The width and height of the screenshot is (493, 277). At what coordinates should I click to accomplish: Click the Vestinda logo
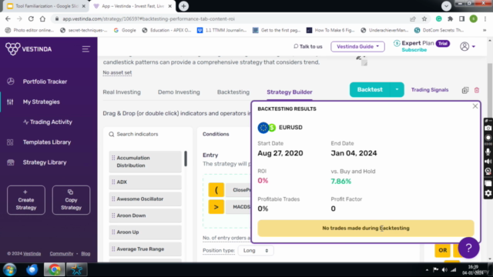tap(29, 49)
